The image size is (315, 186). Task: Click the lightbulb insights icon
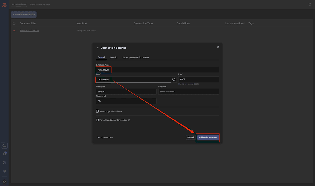(x=310, y=4)
